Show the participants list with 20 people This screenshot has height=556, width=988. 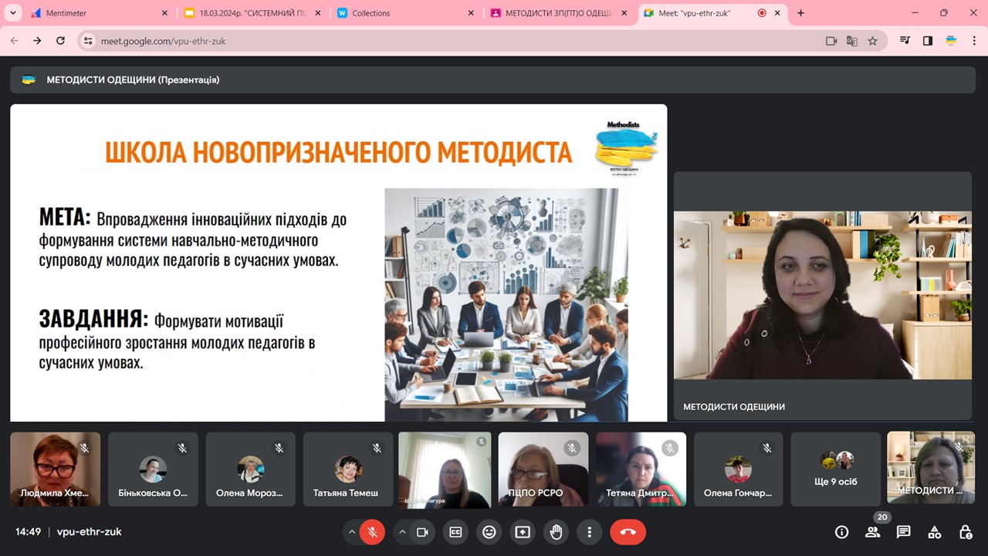pos(872,532)
